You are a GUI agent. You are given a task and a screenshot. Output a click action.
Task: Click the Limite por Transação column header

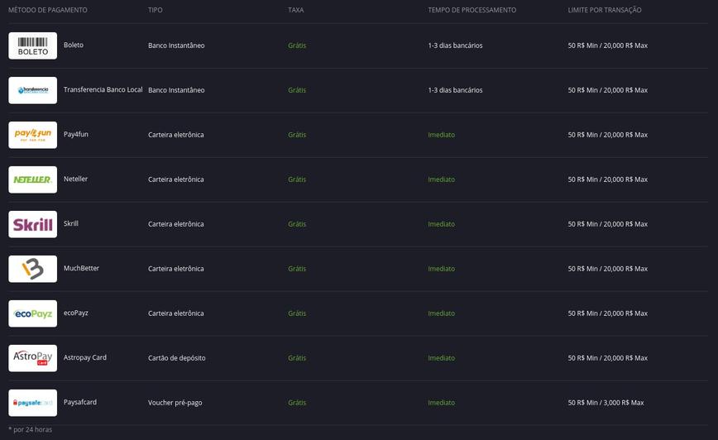(605, 10)
